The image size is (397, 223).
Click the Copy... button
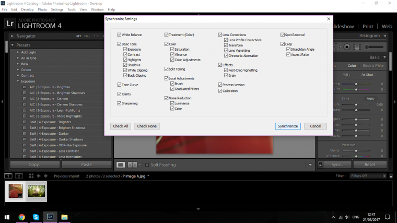(35, 165)
